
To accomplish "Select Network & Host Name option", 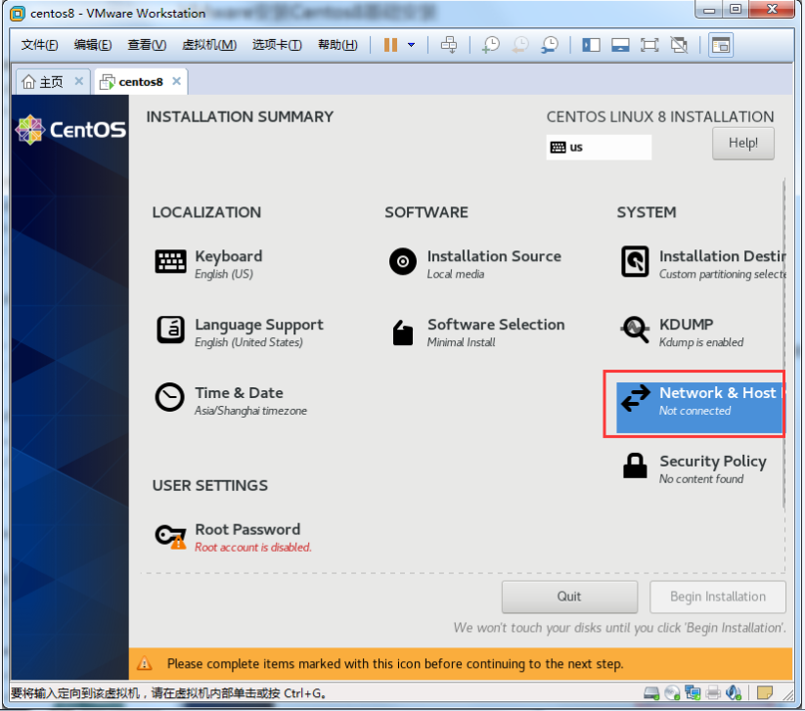I will (x=694, y=400).
